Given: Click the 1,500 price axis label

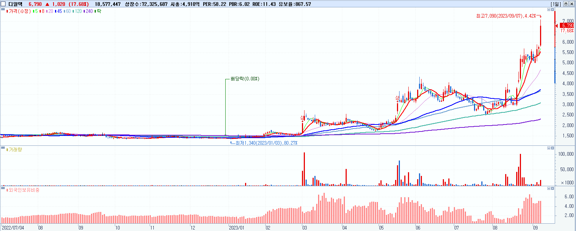Looking at the screenshot, I should pyautogui.click(x=568, y=136).
